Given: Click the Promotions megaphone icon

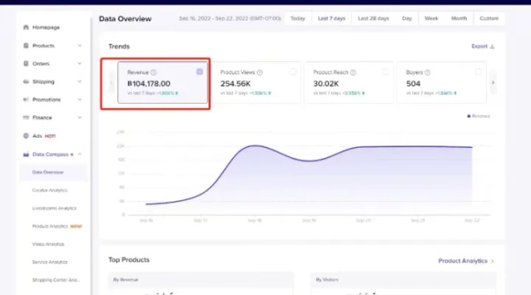Looking at the screenshot, I should pos(26,100).
